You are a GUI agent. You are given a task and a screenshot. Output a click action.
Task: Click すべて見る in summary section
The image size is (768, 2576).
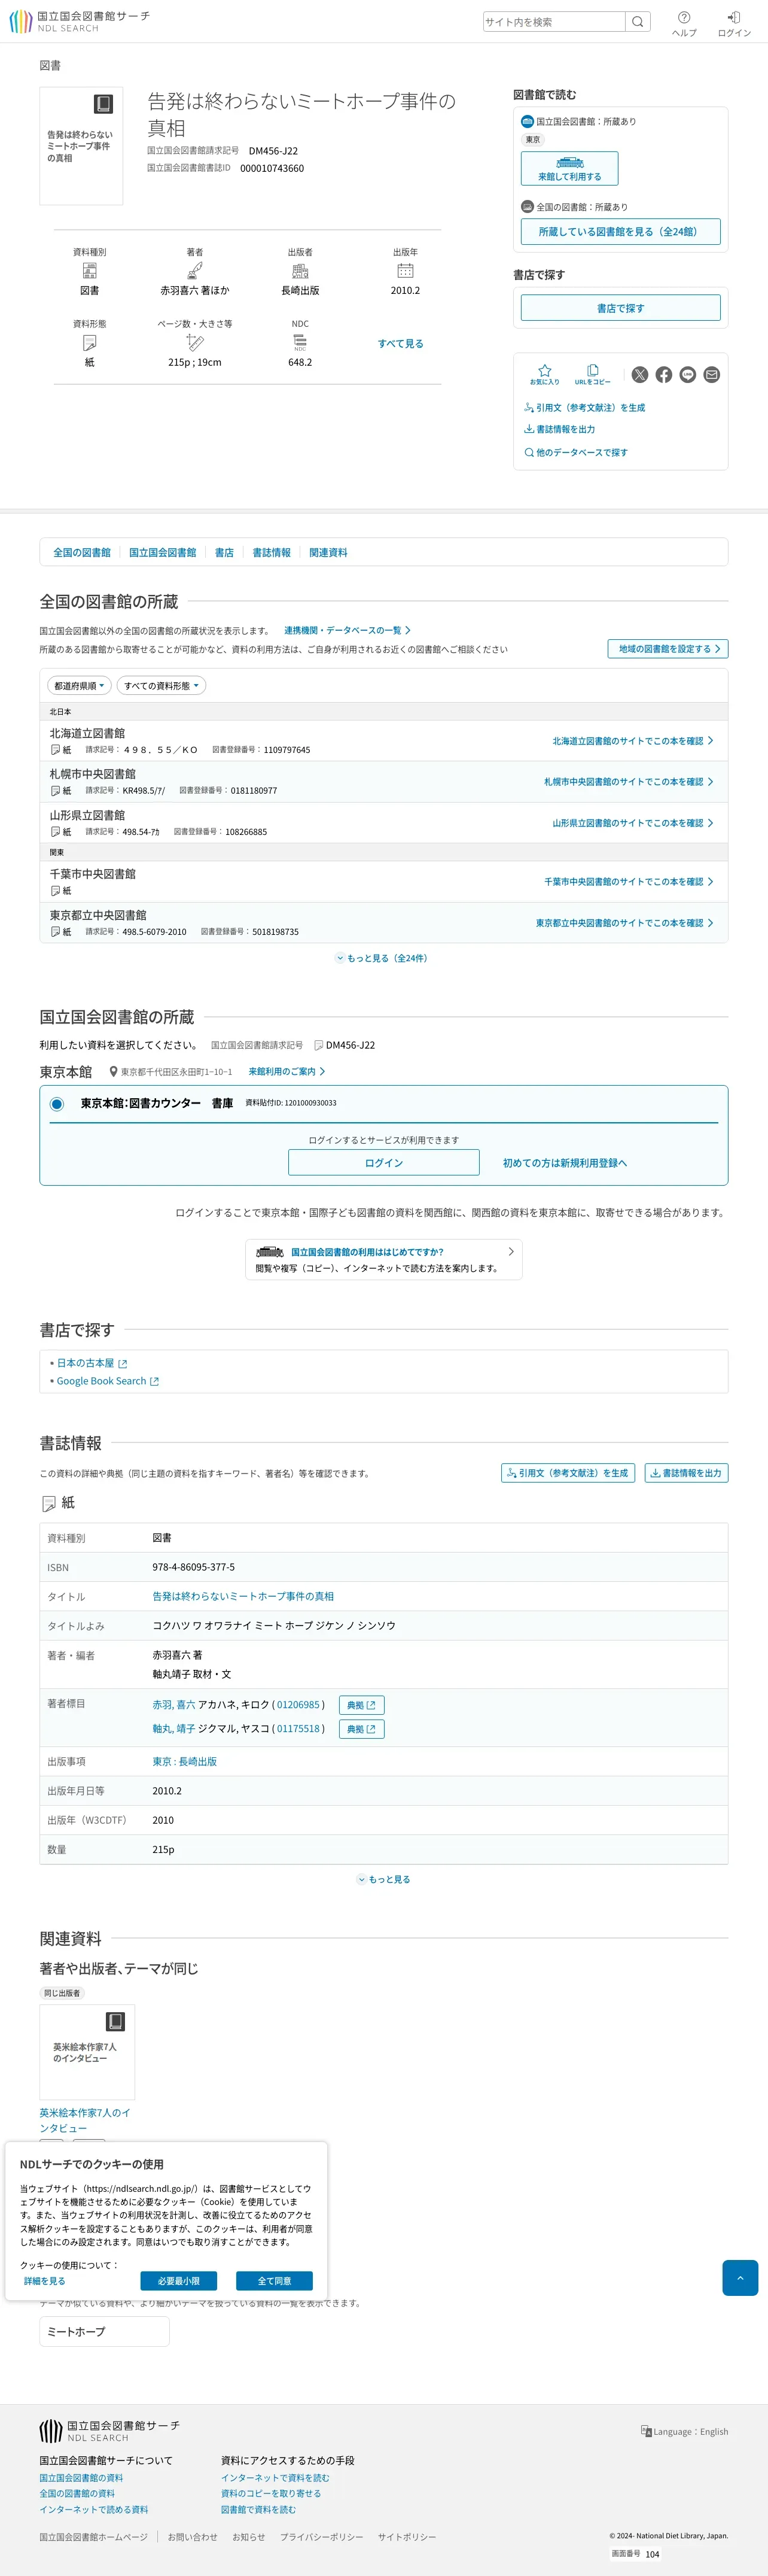[400, 343]
